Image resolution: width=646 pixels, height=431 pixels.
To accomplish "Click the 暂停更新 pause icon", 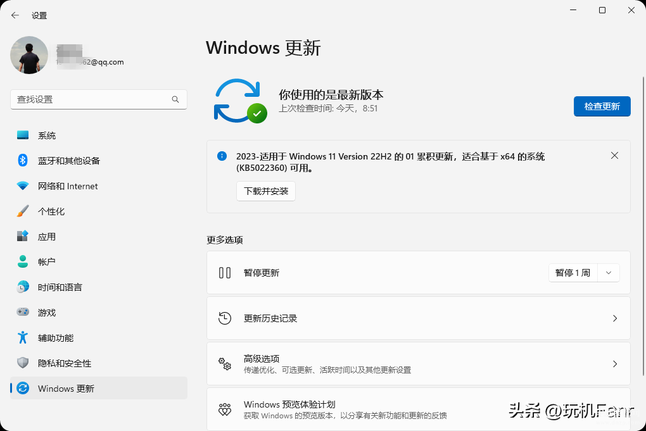I will click(225, 273).
